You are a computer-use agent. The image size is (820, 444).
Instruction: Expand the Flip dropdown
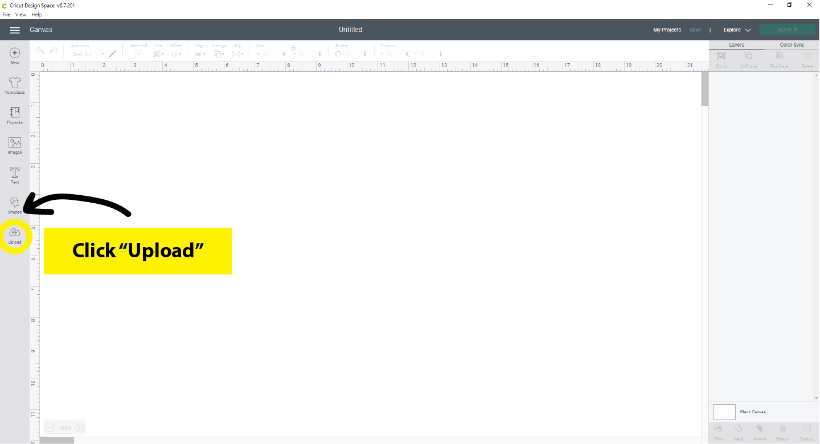click(238, 54)
